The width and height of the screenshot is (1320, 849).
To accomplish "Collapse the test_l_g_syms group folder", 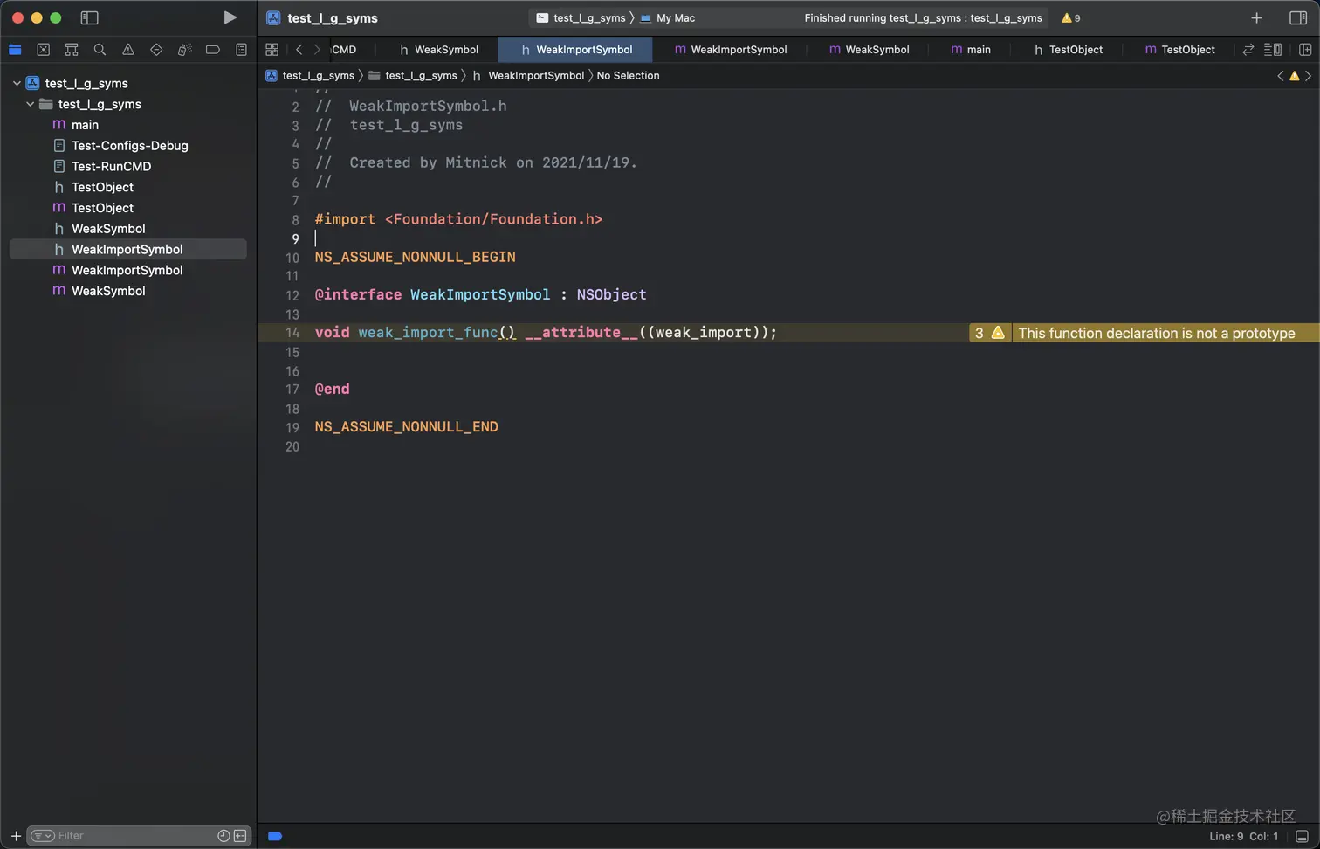I will (x=31, y=104).
